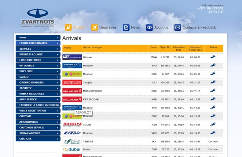The image size is (242, 157).
Task: Click landed plane icon for flight S7 907
Action: click(x=213, y=74)
